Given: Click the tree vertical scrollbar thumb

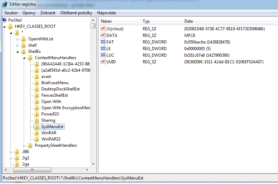Looking at the screenshot, I should point(93,26).
